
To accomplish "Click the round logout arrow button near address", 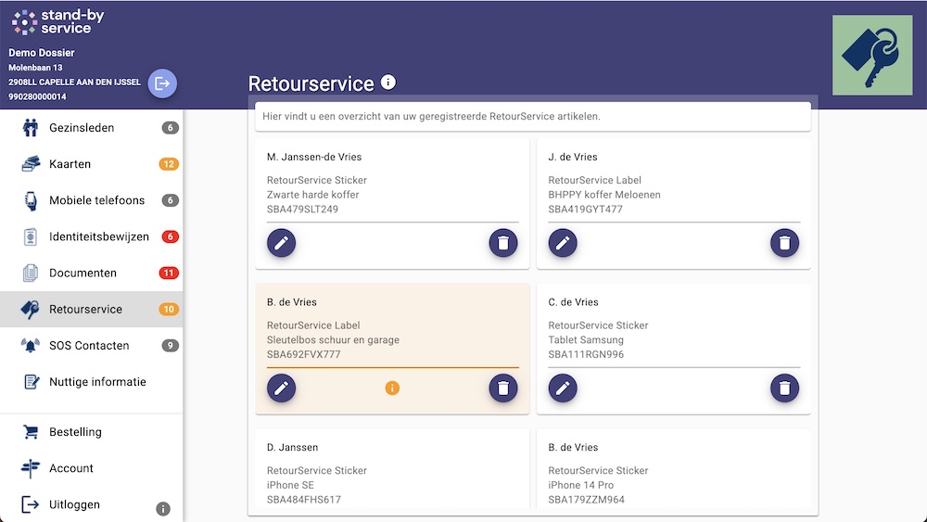I will click(x=162, y=83).
